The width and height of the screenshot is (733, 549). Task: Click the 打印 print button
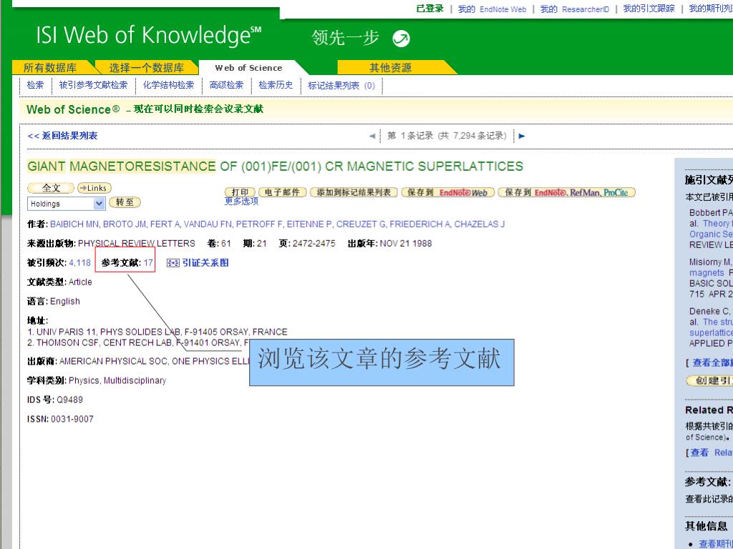(241, 192)
